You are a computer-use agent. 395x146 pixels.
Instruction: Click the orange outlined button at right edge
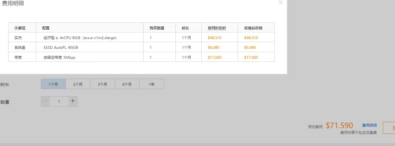[x=390, y=128]
